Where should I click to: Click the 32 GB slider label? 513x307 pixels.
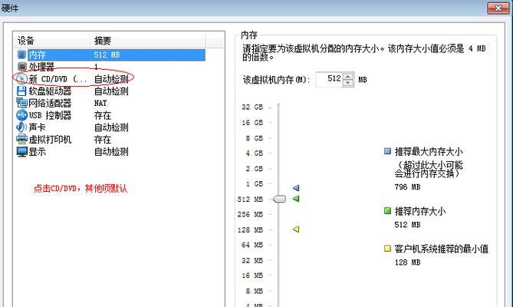click(252, 107)
